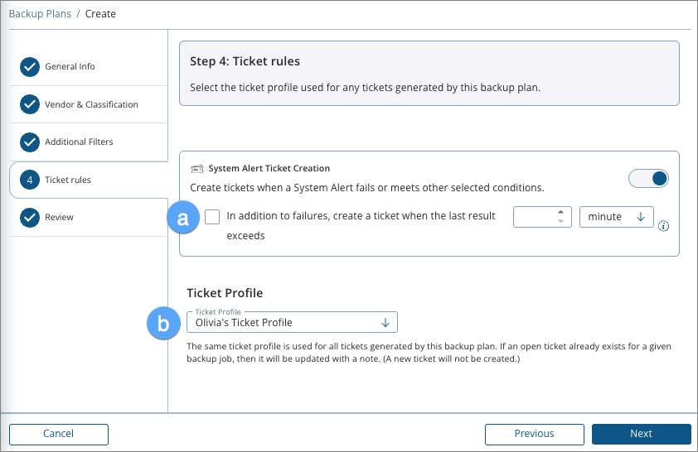Open the minute time unit dropdown

(617, 217)
